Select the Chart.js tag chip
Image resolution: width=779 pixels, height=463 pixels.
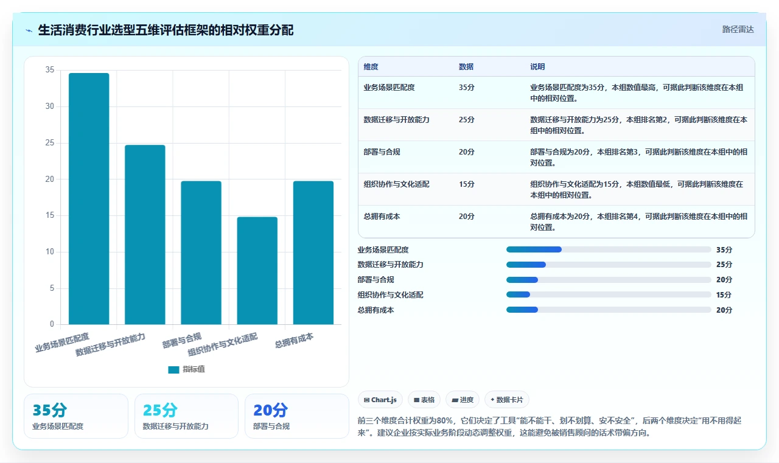pyautogui.click(x=380, y=400)
